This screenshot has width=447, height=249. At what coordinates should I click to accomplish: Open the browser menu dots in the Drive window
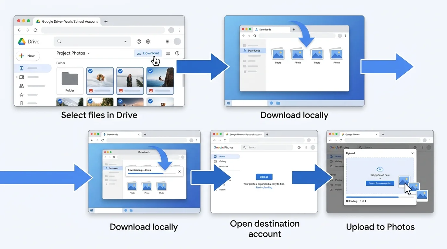[x=179, y=30]
